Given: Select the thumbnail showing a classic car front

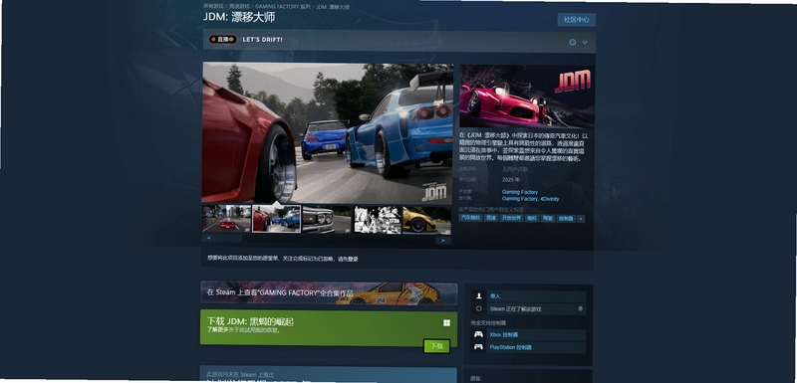Looking at the screenshot, I should click(327, 219).
